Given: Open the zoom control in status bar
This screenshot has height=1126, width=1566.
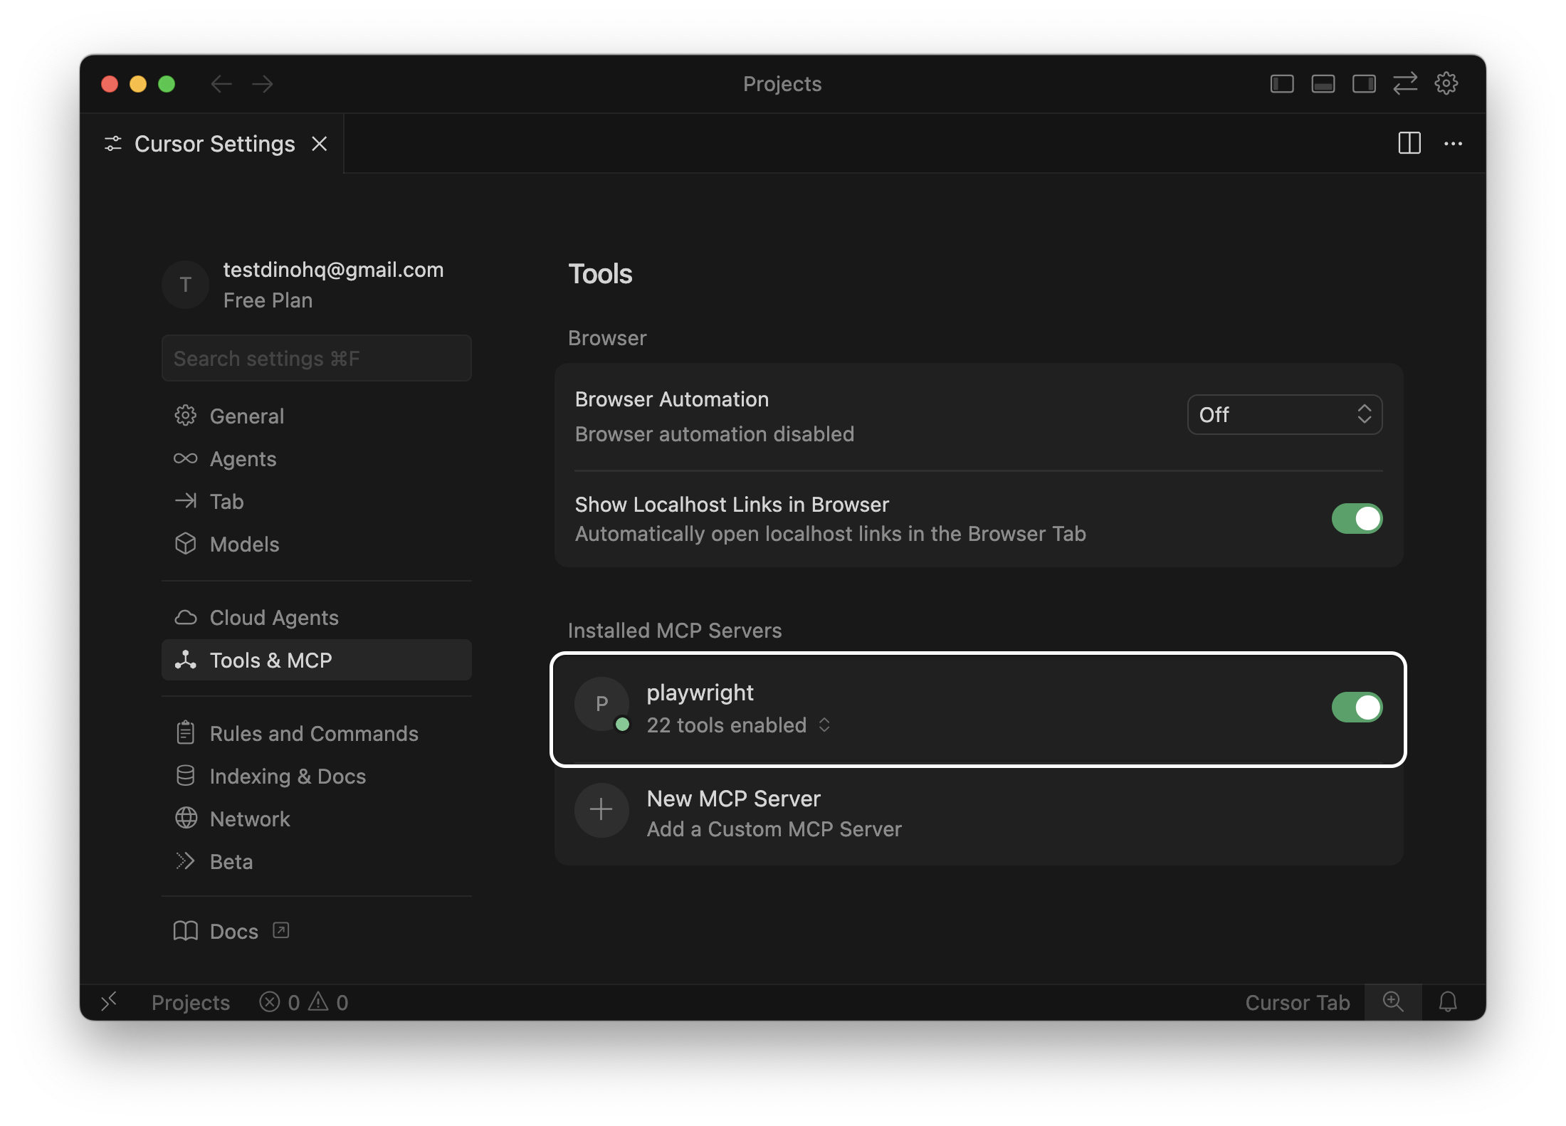Looking at the screenshot, I should tap(1394, 1002).
